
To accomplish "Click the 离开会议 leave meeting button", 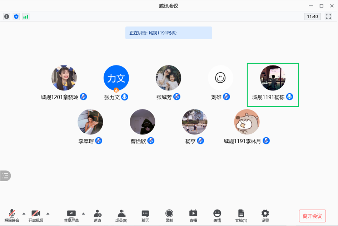I will pos(312,216).
